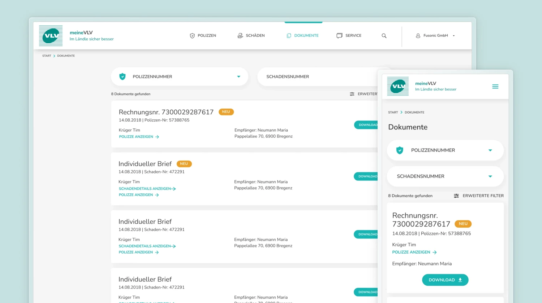The image size is (542, 303).
Task: Open the Service nav item
Action: tap(349, 36)
